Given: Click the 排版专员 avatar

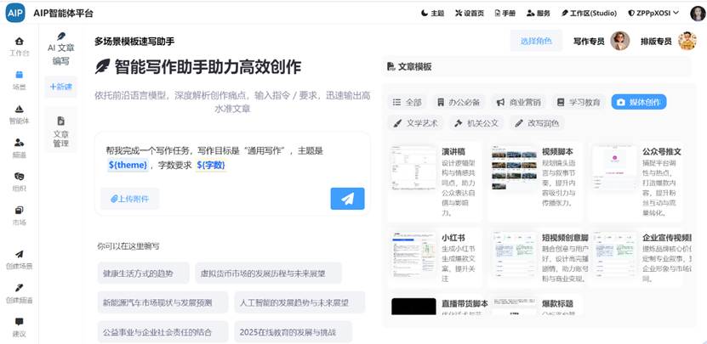Looking at the screenshot, I should click(687, 41).
